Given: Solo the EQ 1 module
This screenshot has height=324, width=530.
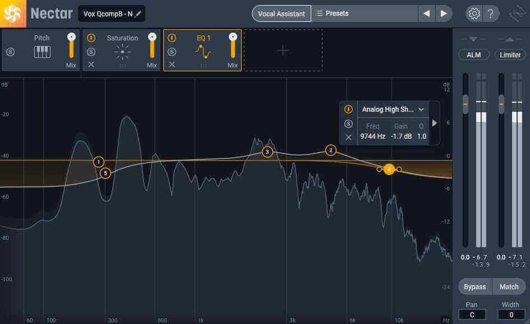Looking at the screenshot, I should tap(172, 52).
